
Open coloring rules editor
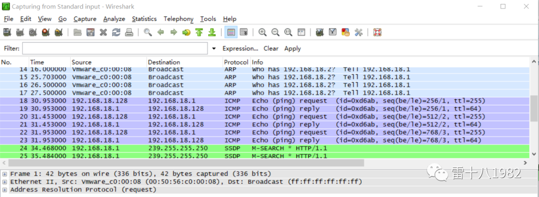pyautogui.click(x=345, y=32)
